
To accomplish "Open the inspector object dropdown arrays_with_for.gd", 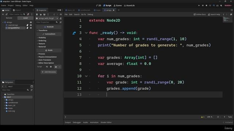I will click(47, 18).
